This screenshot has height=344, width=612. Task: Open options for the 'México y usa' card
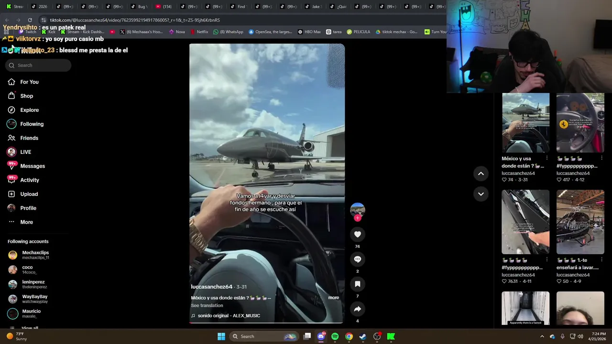click(547, 158)
